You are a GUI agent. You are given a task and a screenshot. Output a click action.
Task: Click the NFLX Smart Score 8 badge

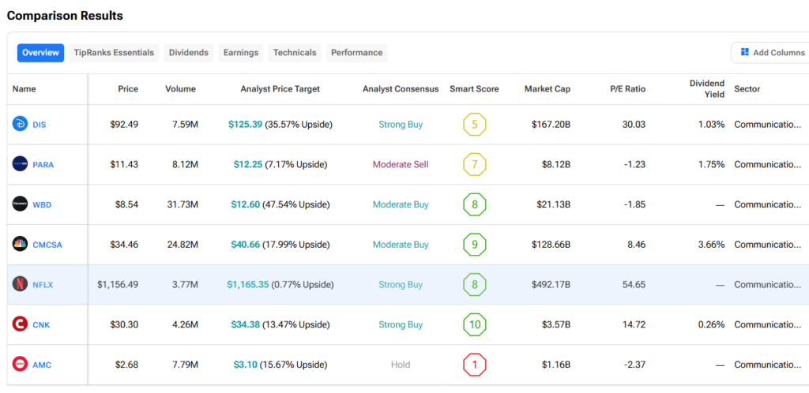point(475,284)
